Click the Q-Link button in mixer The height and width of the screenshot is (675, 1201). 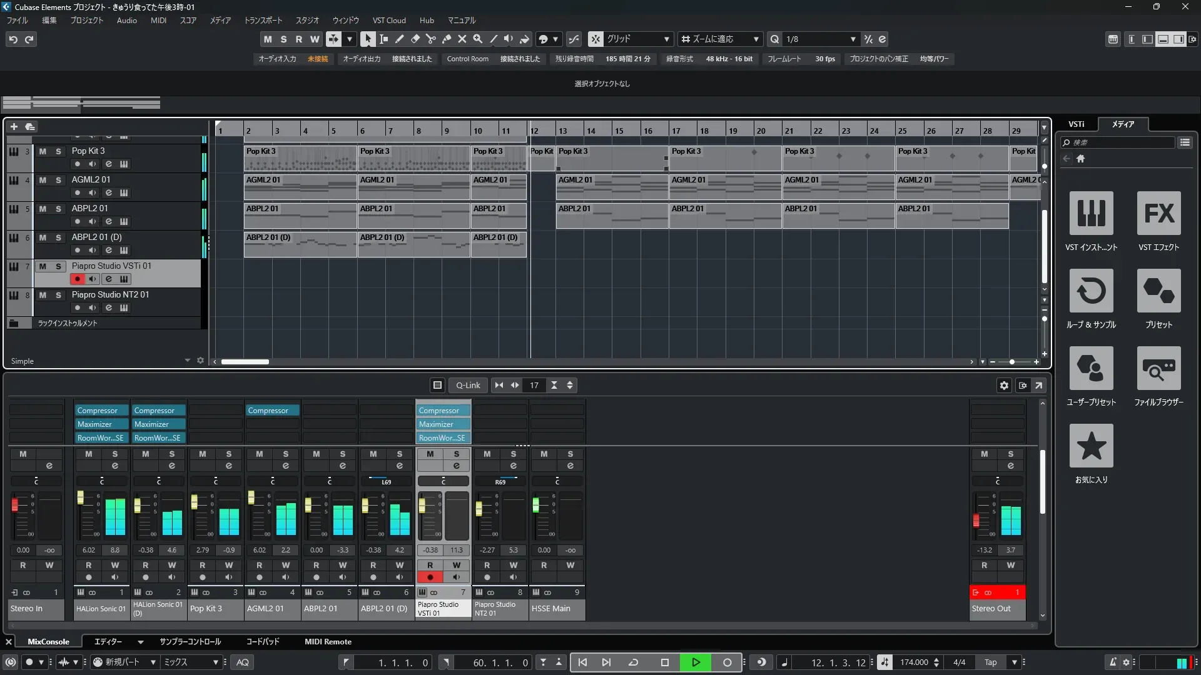(468, 386)
